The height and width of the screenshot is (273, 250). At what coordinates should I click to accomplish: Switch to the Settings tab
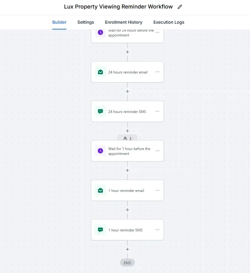[x=86, y=22]
